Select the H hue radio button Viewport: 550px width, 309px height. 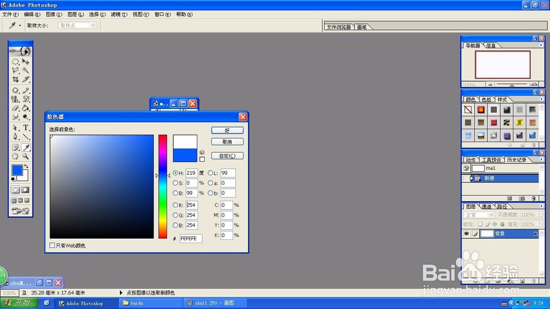(x=175, y=173)
